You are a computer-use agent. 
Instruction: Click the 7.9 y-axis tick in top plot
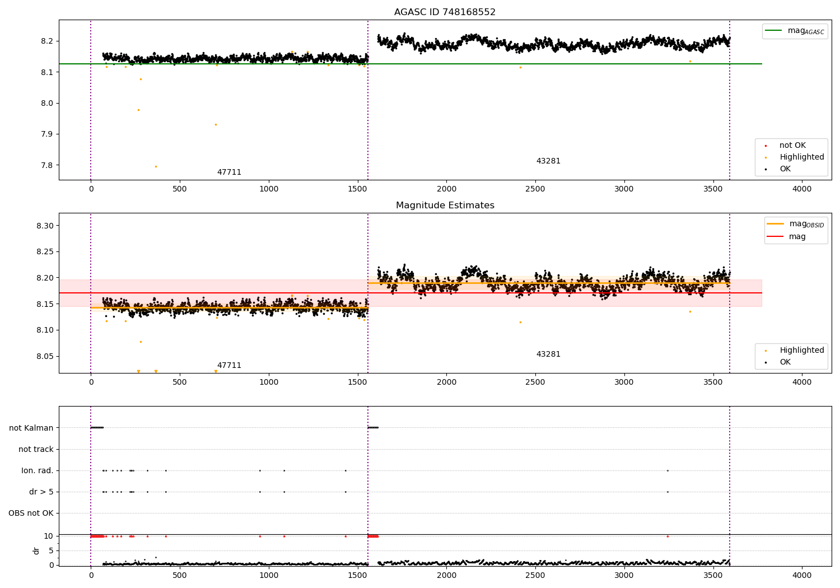(47, 134)
